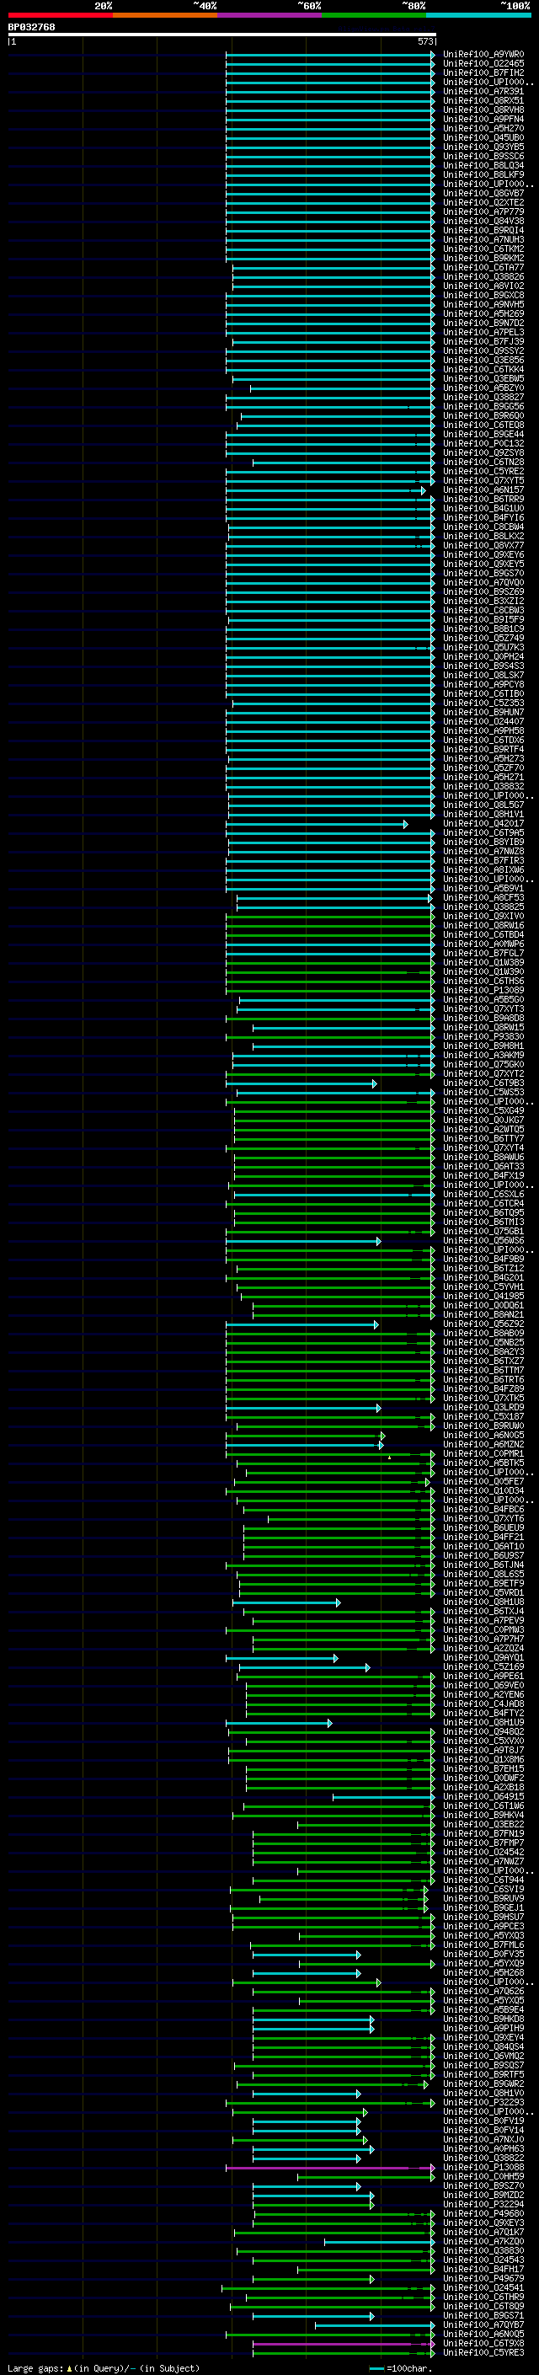539x2375 pixels.
Task: Click the cyan ~100% identity legend segment
Action: click(x=479, y=15)
